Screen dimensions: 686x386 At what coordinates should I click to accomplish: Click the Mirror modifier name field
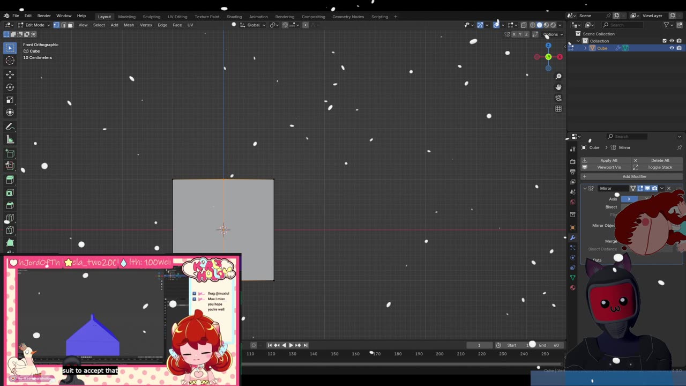coord(613,188)
